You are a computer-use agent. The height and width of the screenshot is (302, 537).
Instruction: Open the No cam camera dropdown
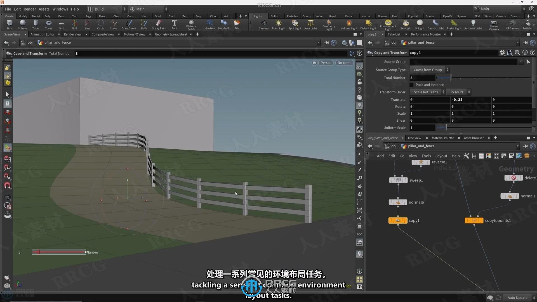click(x=345, y=63)
